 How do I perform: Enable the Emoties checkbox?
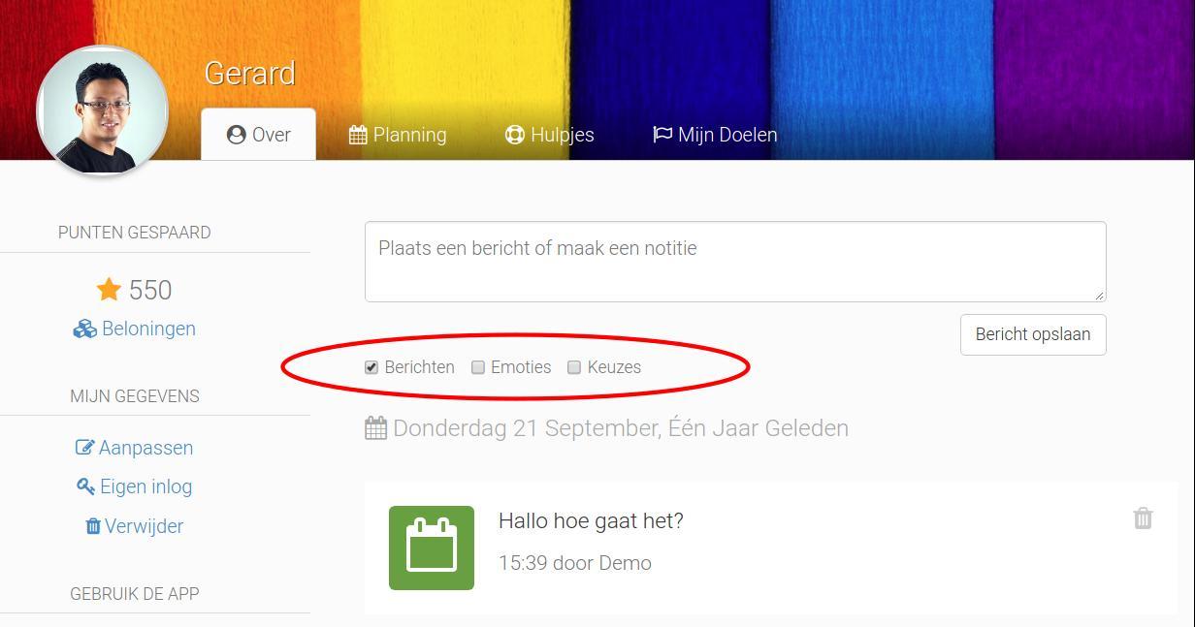[x=478, y=367]
